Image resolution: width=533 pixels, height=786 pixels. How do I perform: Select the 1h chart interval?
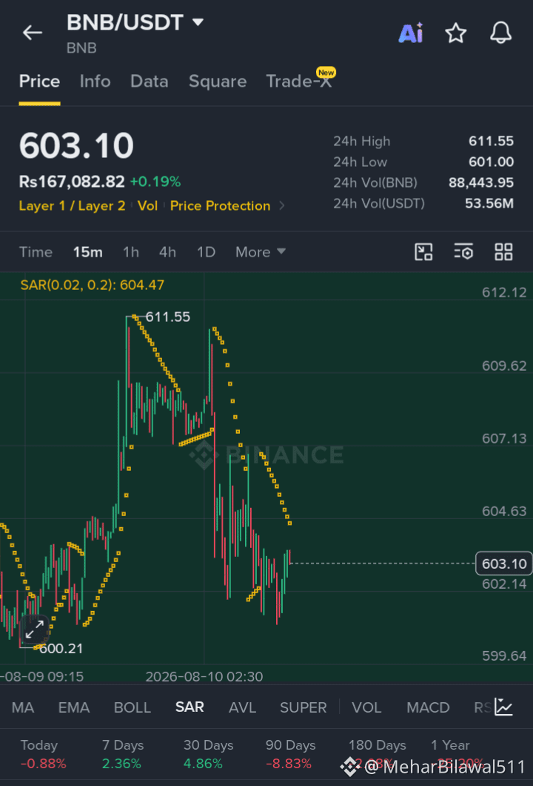tap(131, 252)
